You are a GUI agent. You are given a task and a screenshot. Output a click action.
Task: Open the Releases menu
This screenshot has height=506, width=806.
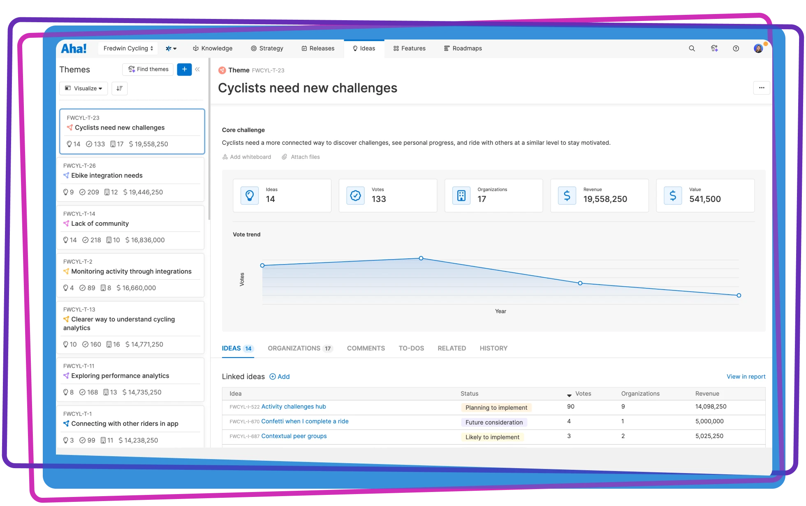(318, 49)
